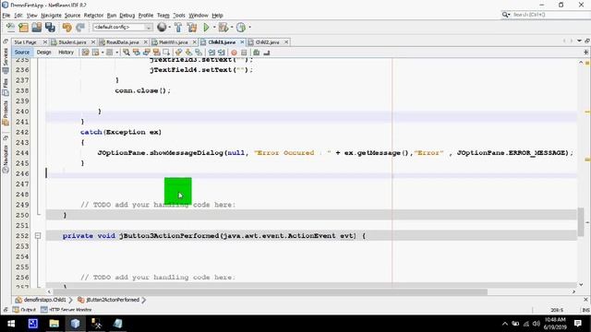Switch editor to History view

coord(66,53)
